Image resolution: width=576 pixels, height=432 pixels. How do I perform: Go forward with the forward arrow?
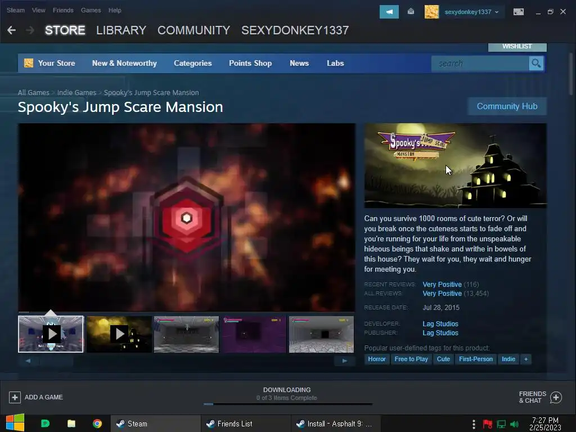(x=30, y=30)
